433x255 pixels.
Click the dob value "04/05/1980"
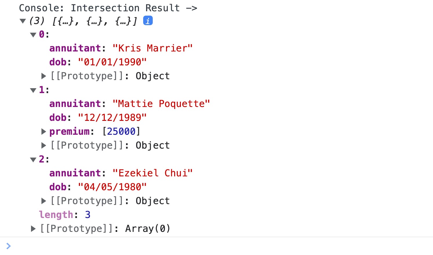point(112,187)
